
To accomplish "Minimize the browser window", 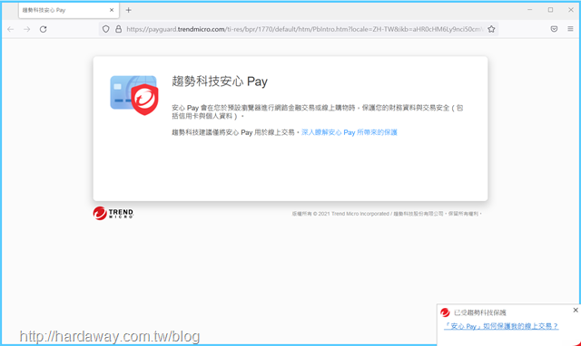I will (x=530, y=10).
